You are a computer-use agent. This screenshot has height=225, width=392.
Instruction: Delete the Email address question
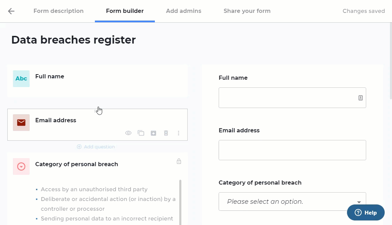(x=166, y=133)
